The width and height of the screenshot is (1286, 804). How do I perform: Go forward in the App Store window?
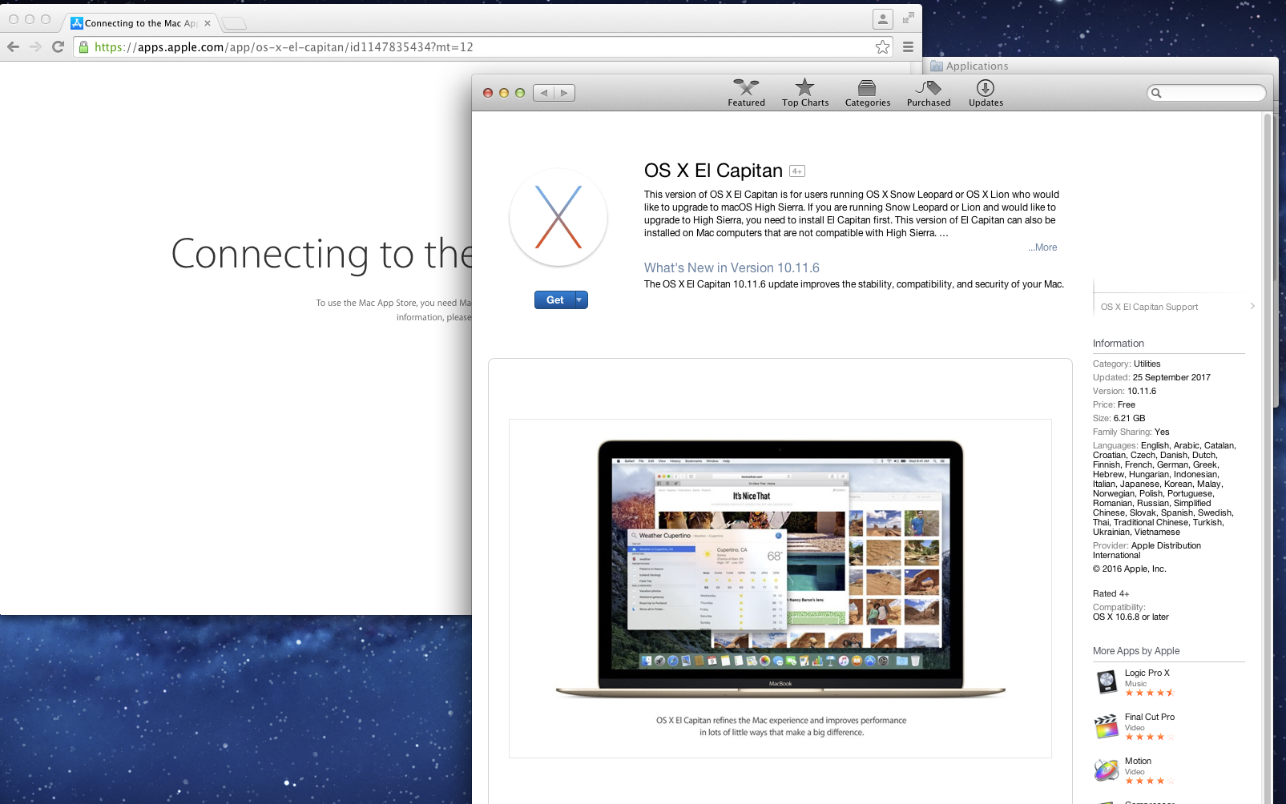click(564, 93)
